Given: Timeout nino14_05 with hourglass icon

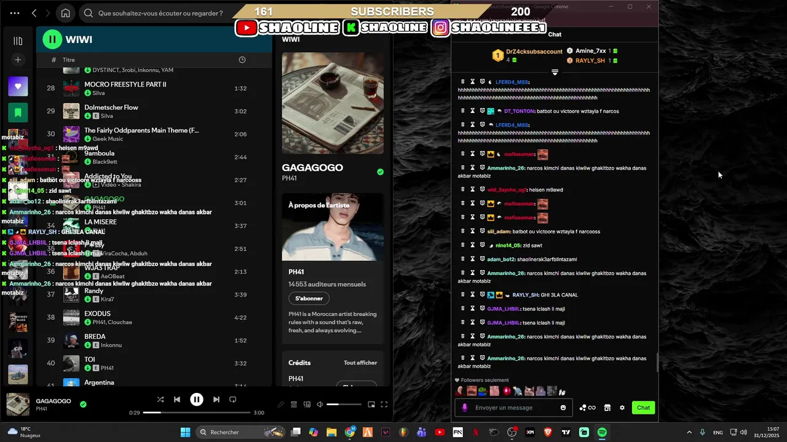Looking at the screenshot, I should 473,245.
